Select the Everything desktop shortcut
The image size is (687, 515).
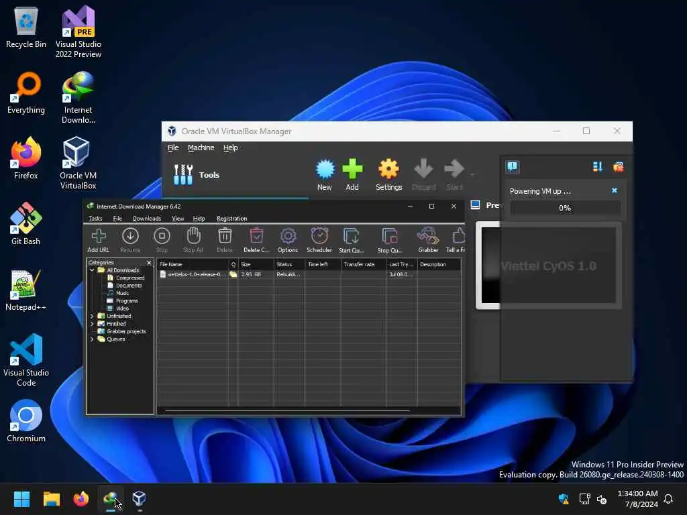coord(26,93)
